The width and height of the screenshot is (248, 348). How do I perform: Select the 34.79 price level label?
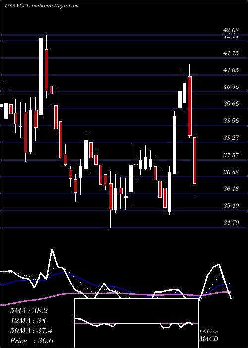(x=231, y=222)
